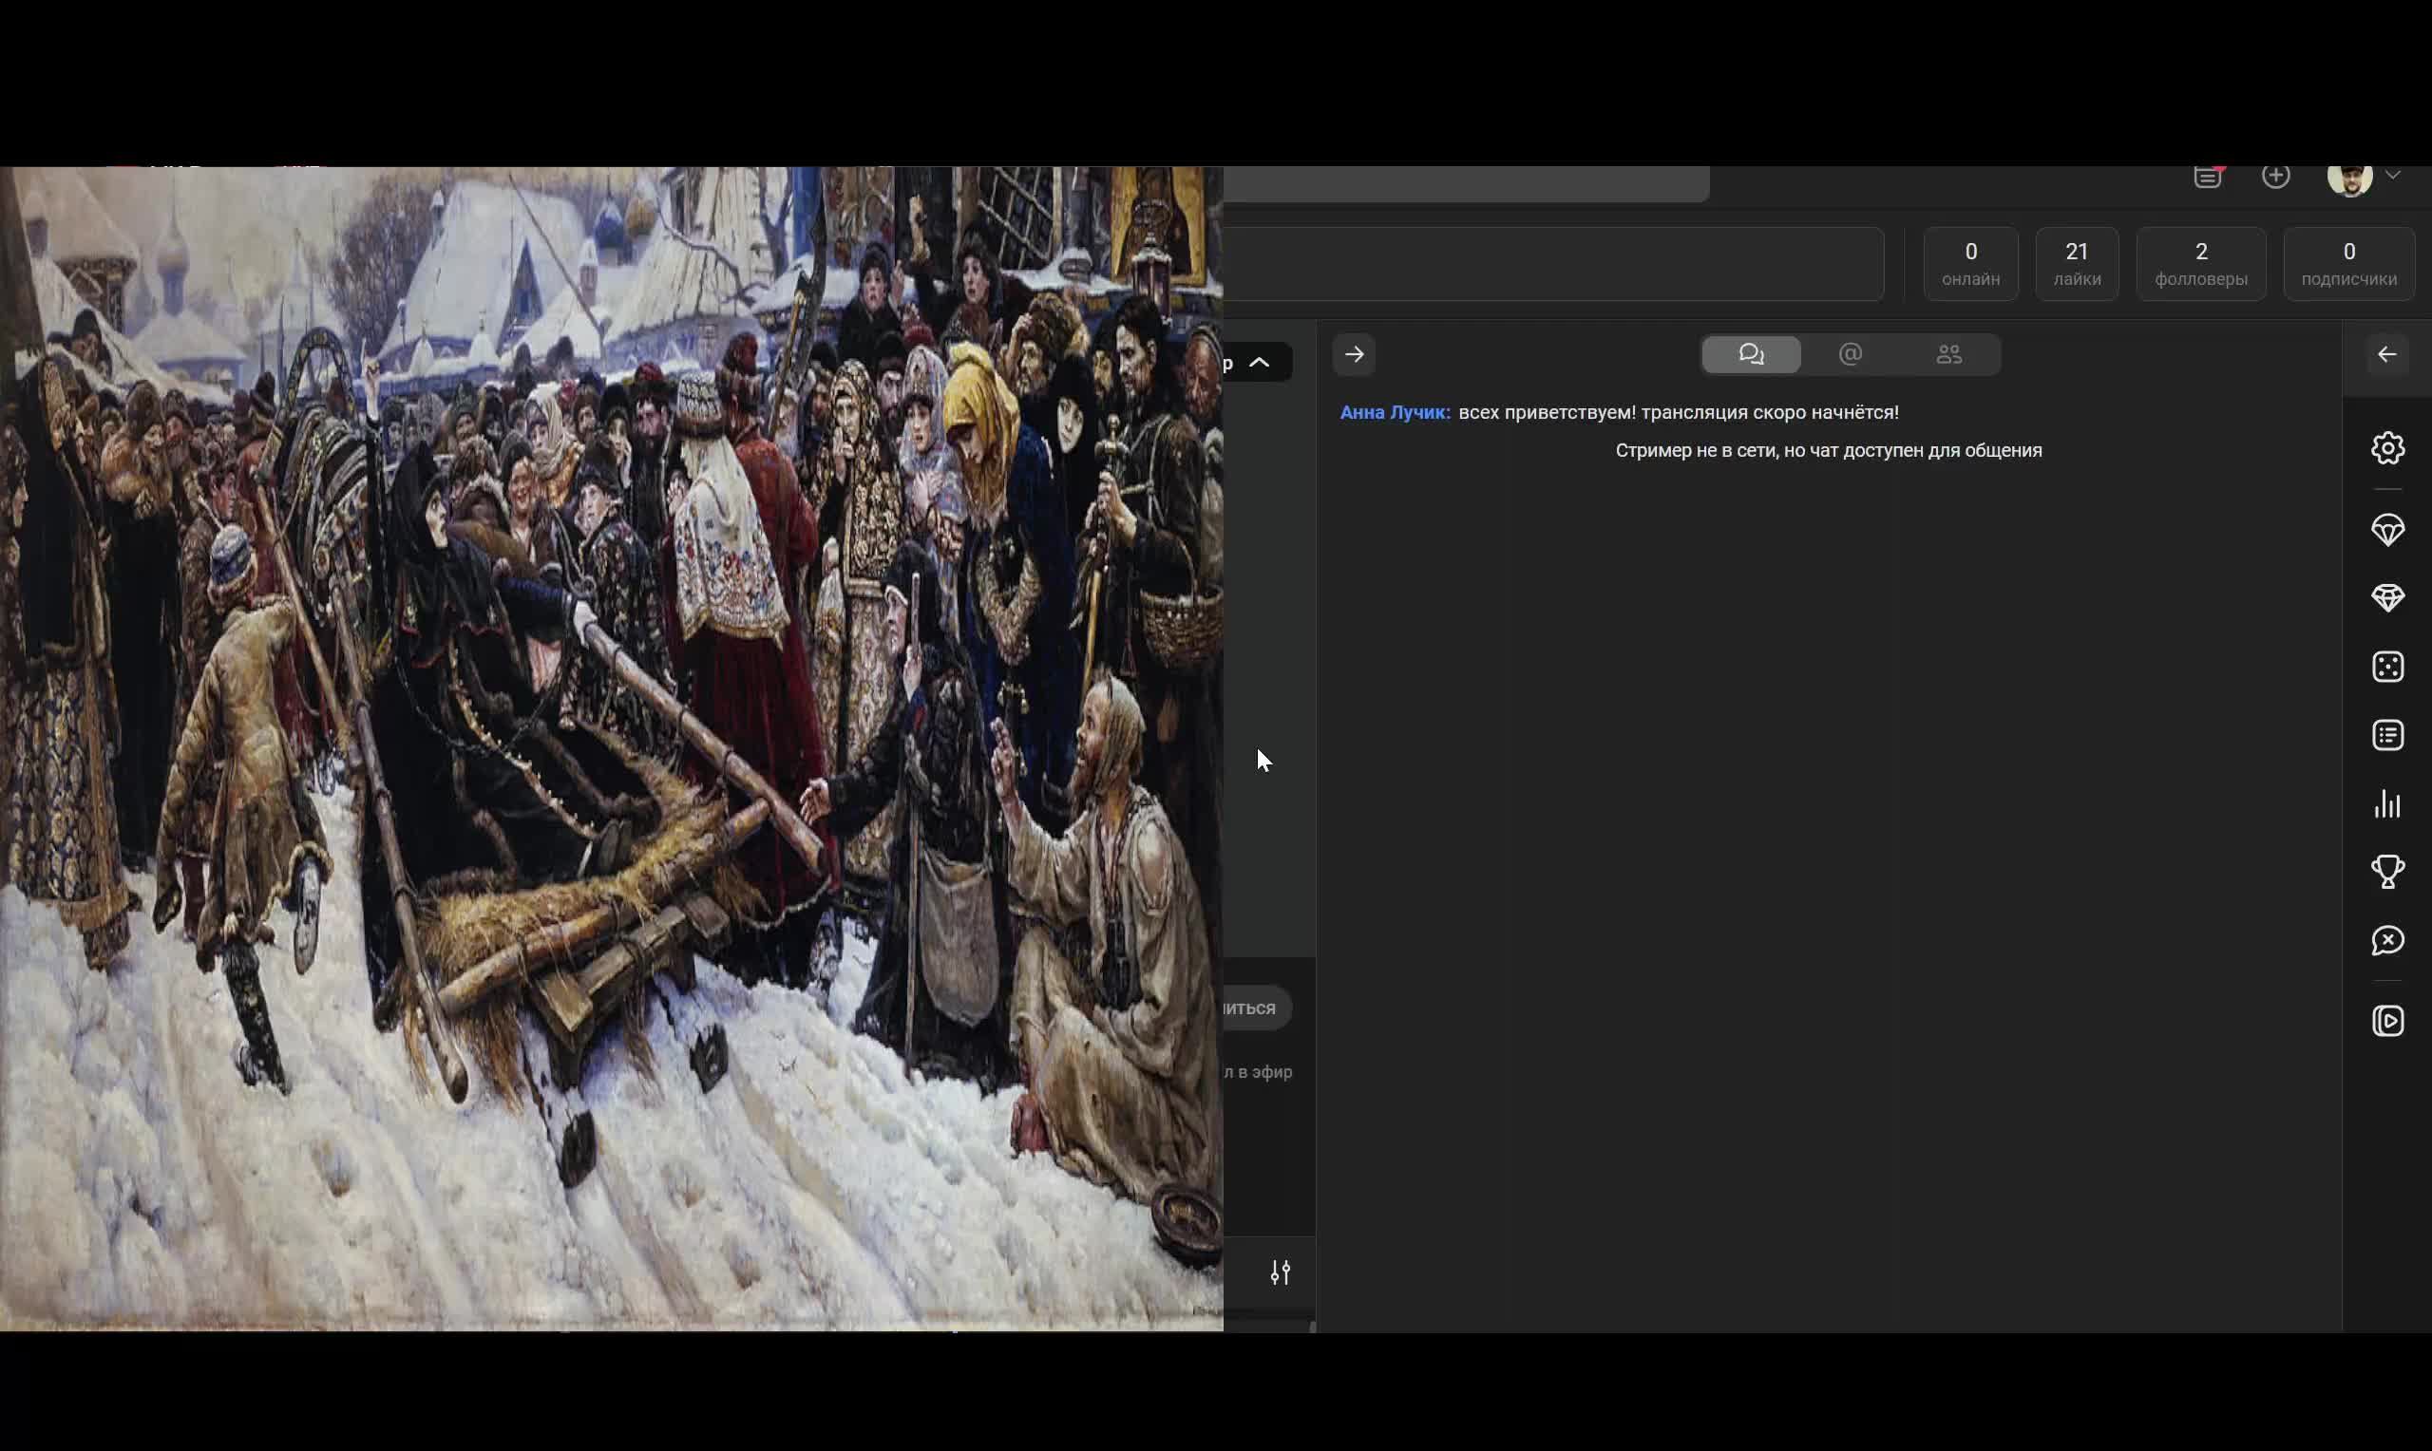
Task: Click the left arrow button in sidebar
Action: coord(2387,354)
